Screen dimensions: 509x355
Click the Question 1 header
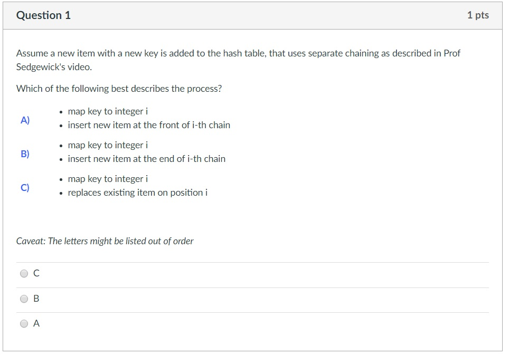pyautogui.click(x=43, y=15)
